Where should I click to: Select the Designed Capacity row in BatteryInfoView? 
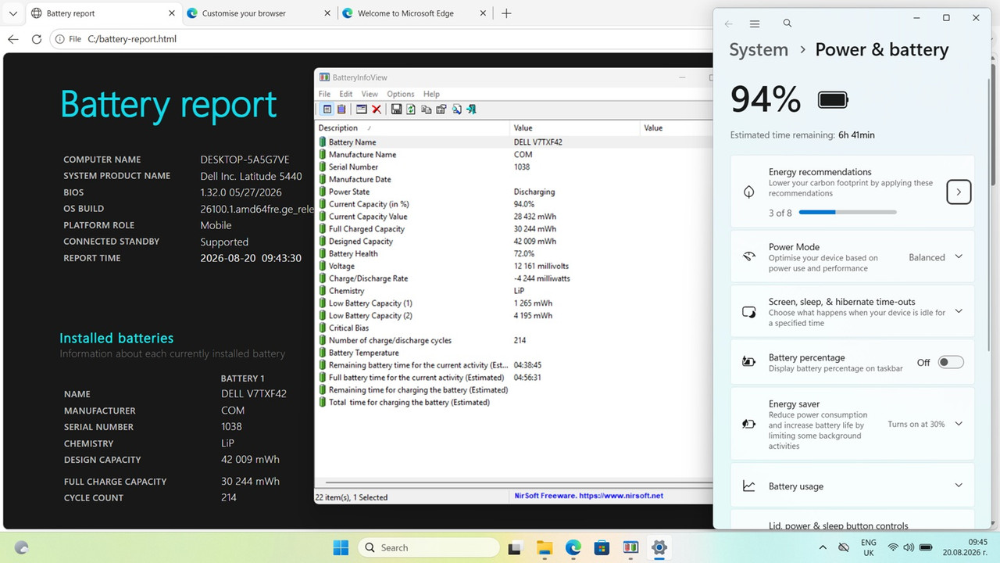[514, 241]
